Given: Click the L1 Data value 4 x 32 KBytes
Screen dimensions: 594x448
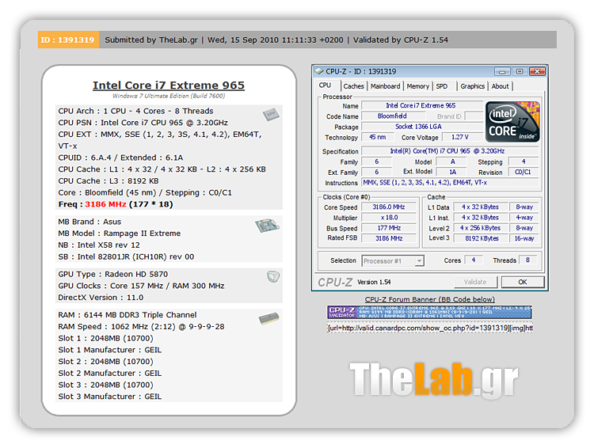Looking at the screenshot, I should 481,207.
